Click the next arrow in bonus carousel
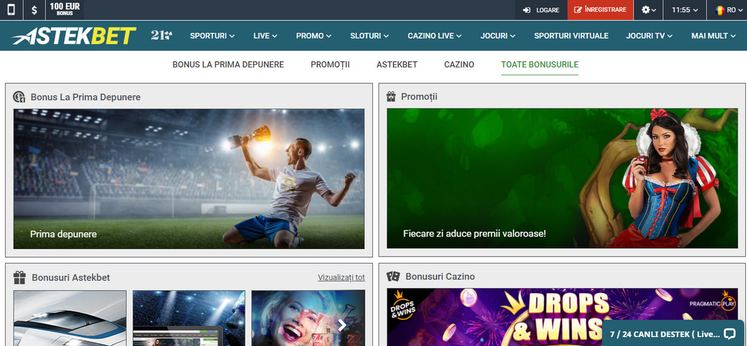 [x=342, y=324]
